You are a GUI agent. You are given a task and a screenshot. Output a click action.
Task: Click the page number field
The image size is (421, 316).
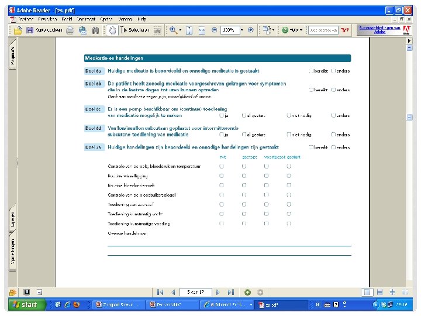click(x=196, y=292)
